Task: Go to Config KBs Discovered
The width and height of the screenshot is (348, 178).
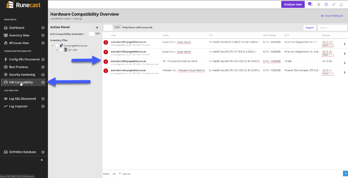Action: (24, 59)
